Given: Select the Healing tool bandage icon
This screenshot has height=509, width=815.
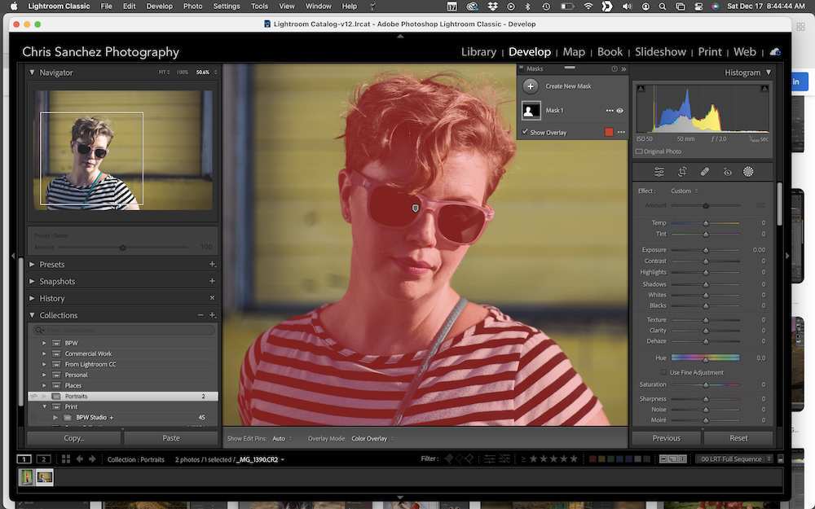Looking at the screenshot, I should 705,172.
